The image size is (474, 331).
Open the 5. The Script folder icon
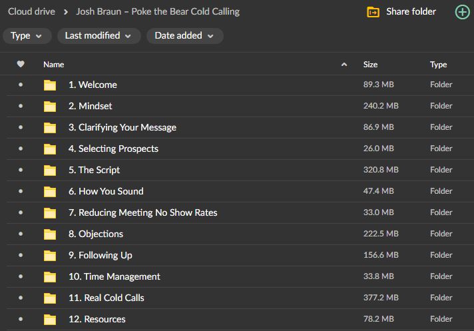pyautogui.click(x=50, y=170)
